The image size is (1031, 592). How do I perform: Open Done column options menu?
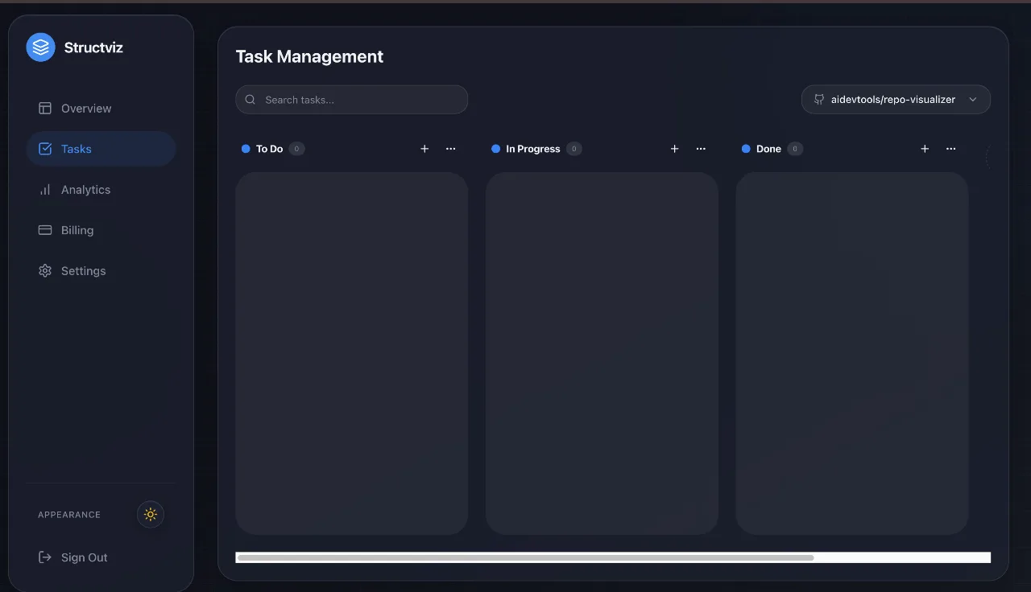coord(951,149)
